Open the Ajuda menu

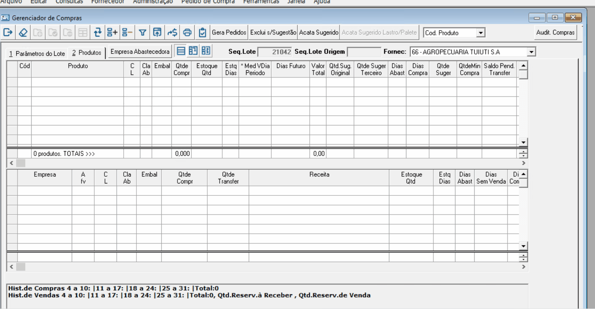322,2
